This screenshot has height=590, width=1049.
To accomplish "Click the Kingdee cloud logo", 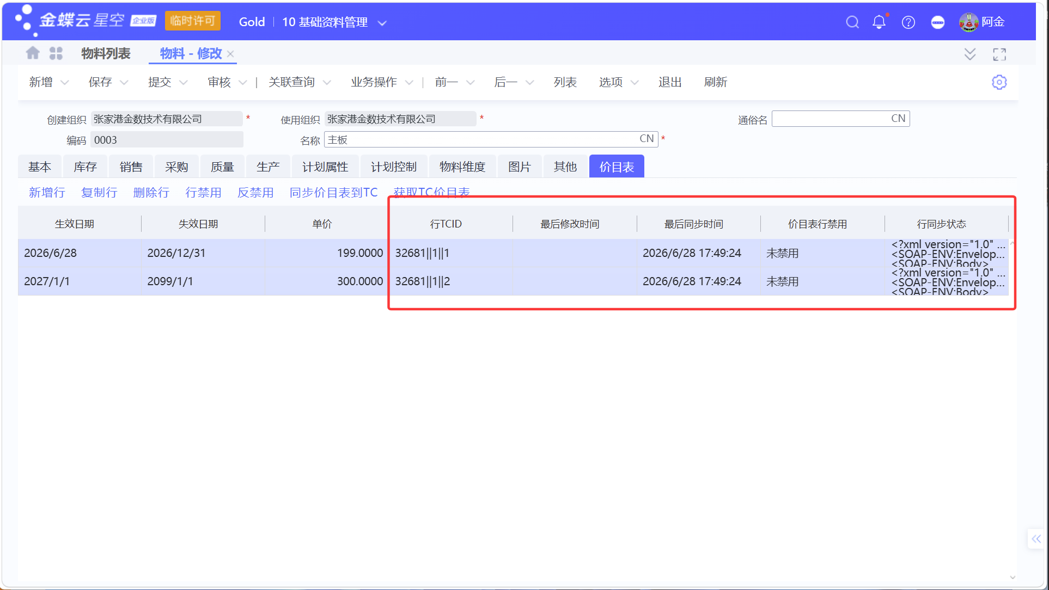I will pyautogui.click(x=86, y=20).
